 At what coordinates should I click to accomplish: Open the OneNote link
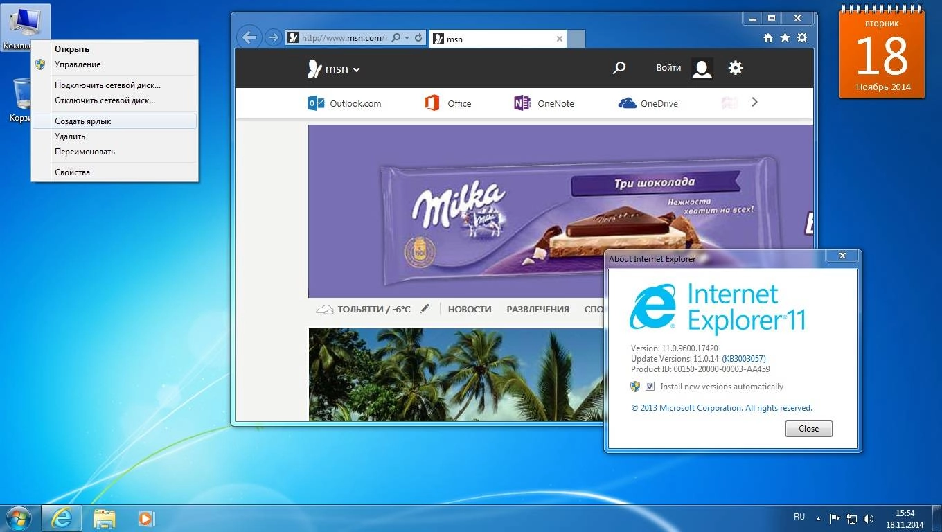[x=544, y=103]
